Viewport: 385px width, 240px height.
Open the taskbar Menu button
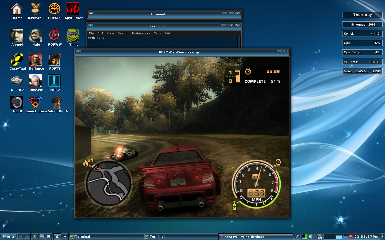(9, 237)
